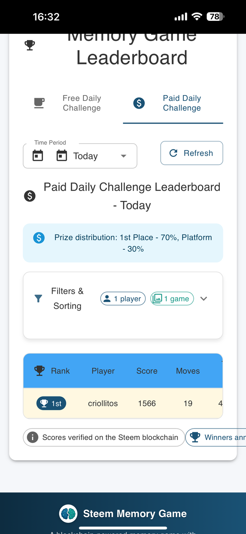Image resolution: width=246 pixels, height=534 pixels.
Task: Tap the dollar icon on Paid Daily tab
Action: [x=139, y=103]
